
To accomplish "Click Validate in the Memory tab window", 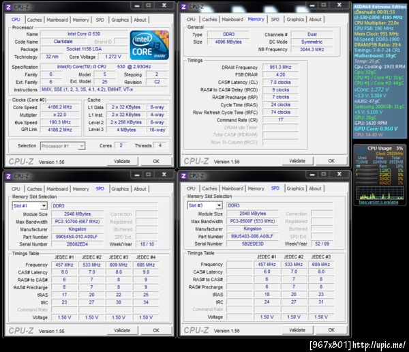I will [x=297, y=161].
